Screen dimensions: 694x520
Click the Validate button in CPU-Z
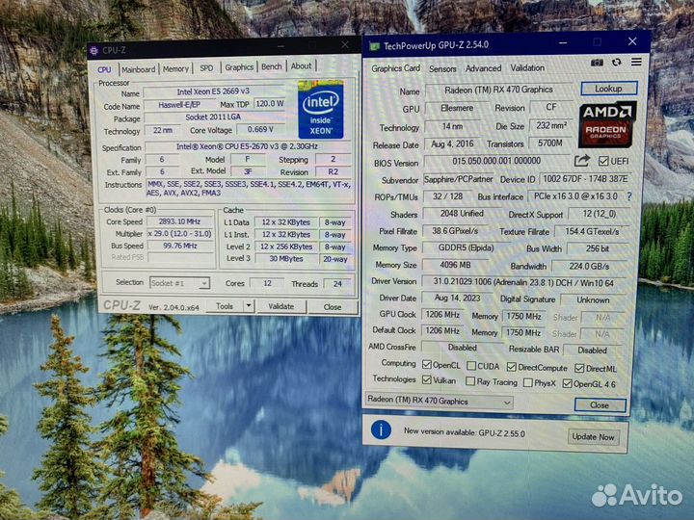click(x=281, y=306)
